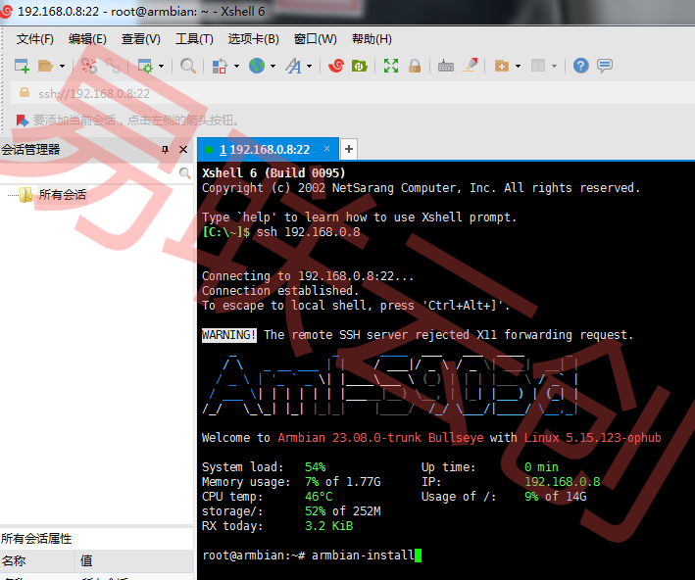Open the 选项卡(B) menu

click(x=254, y=39)
